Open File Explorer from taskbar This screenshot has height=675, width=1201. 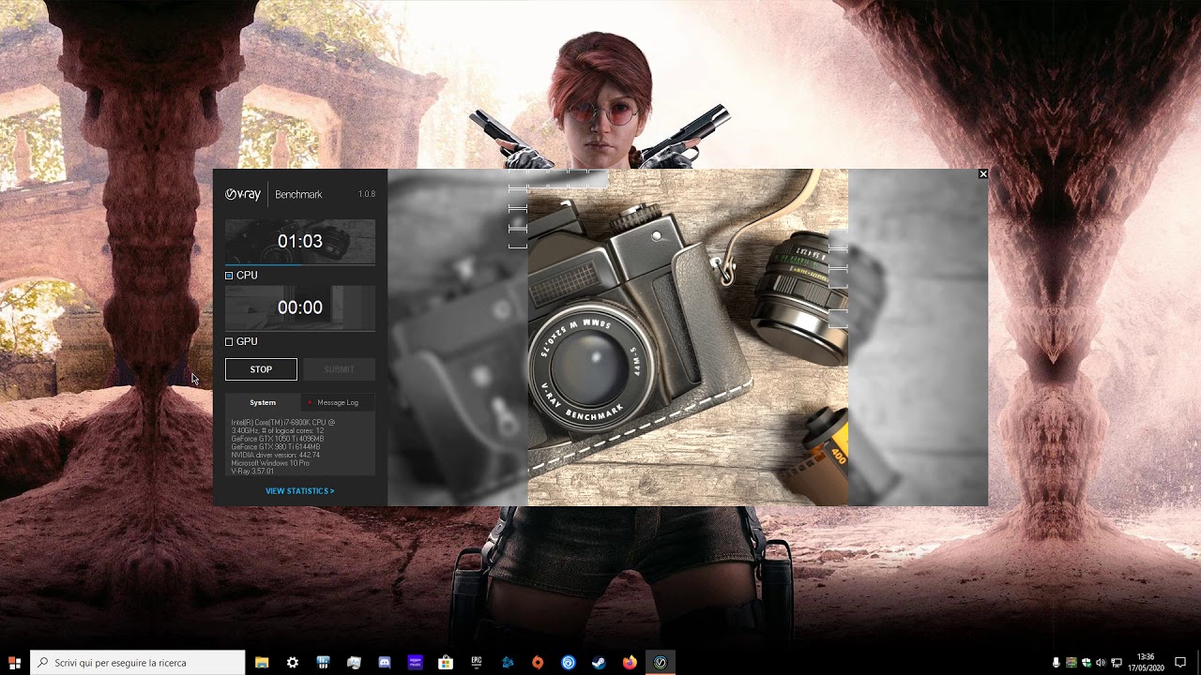(262, 663)
